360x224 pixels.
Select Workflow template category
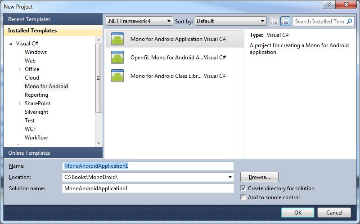(x=36, y=138)
